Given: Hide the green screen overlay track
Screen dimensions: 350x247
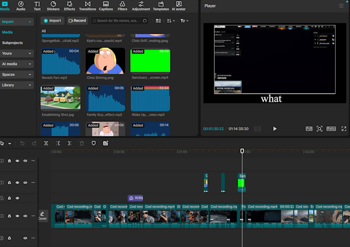Looking at the screenshot, I should 17,183.
